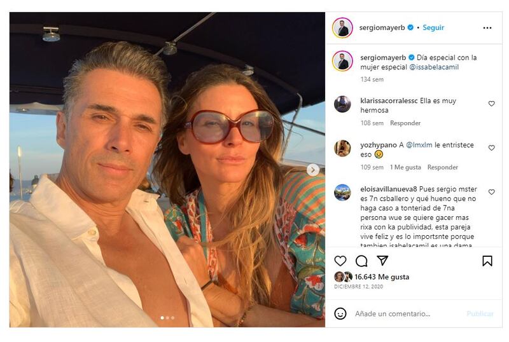Go to next photo with carousel arrow
Screen dimensions: 509x342
coord(313,170)
